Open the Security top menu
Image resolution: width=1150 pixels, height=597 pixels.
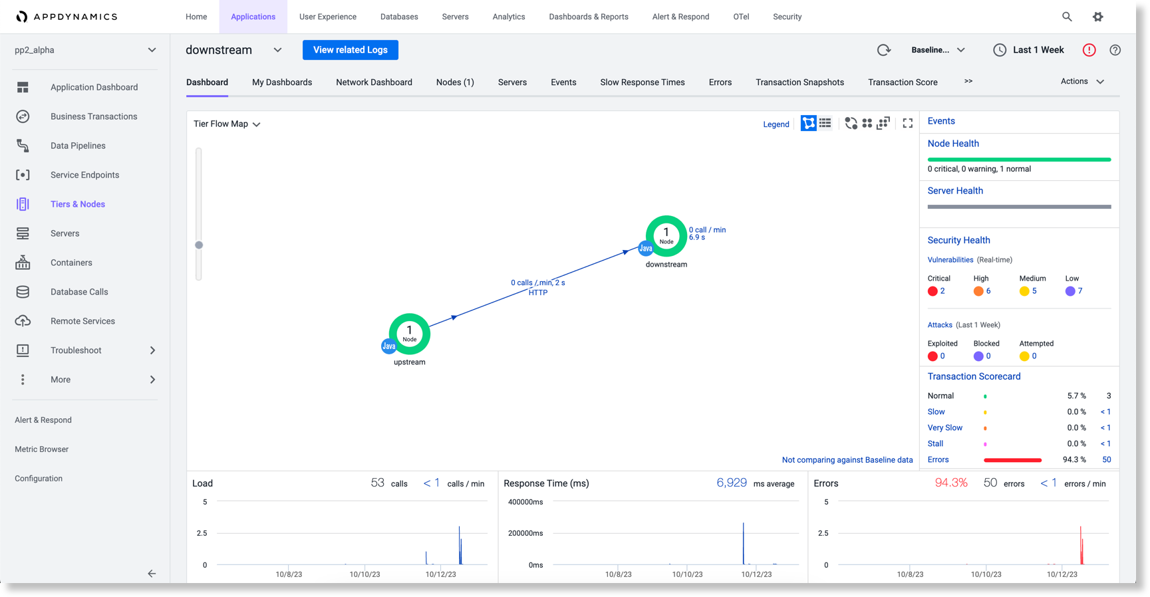click(x=787, y=17)
